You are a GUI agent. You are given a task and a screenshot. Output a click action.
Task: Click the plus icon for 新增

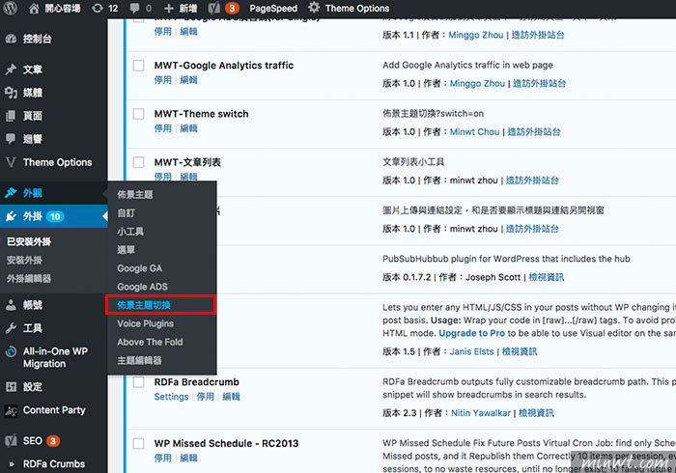[169, 8]
